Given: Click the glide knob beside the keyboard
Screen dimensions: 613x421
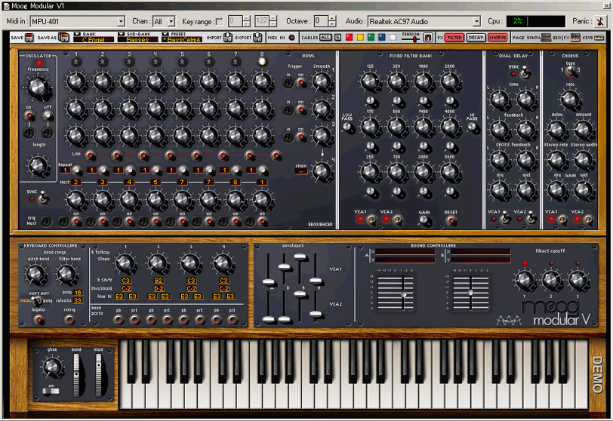Looking at the screenshot, I should point(51,367).
